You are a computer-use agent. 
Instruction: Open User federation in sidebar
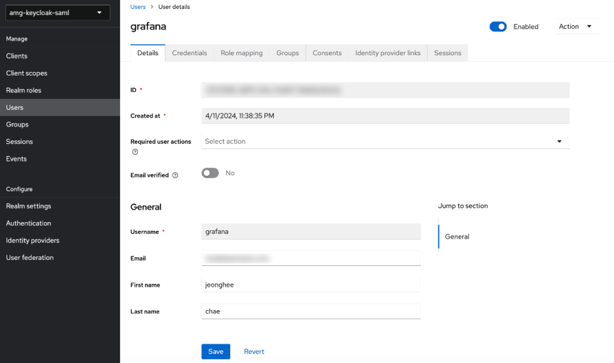(x=60, y=257)
